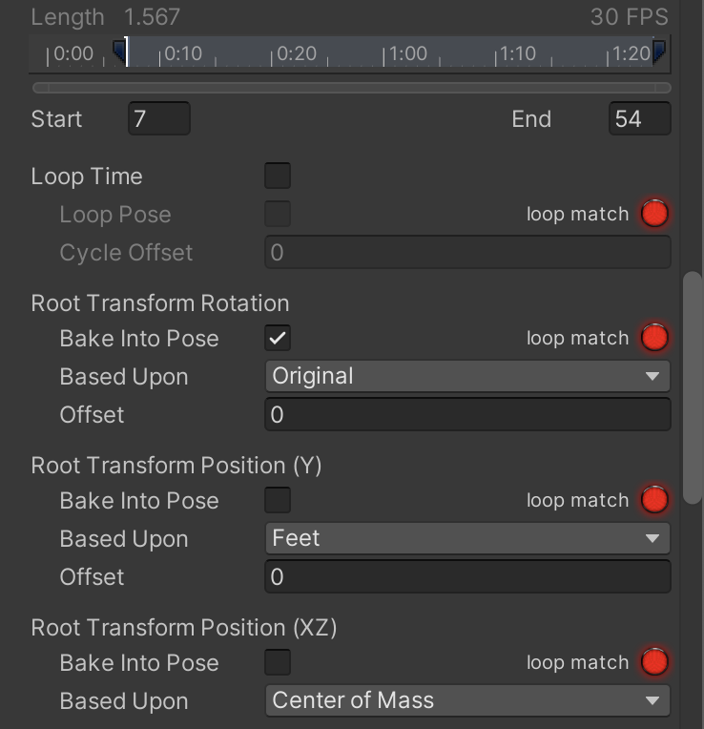Click the End frame input field
The height and width of the screenshot is (729, 704).
639,119
